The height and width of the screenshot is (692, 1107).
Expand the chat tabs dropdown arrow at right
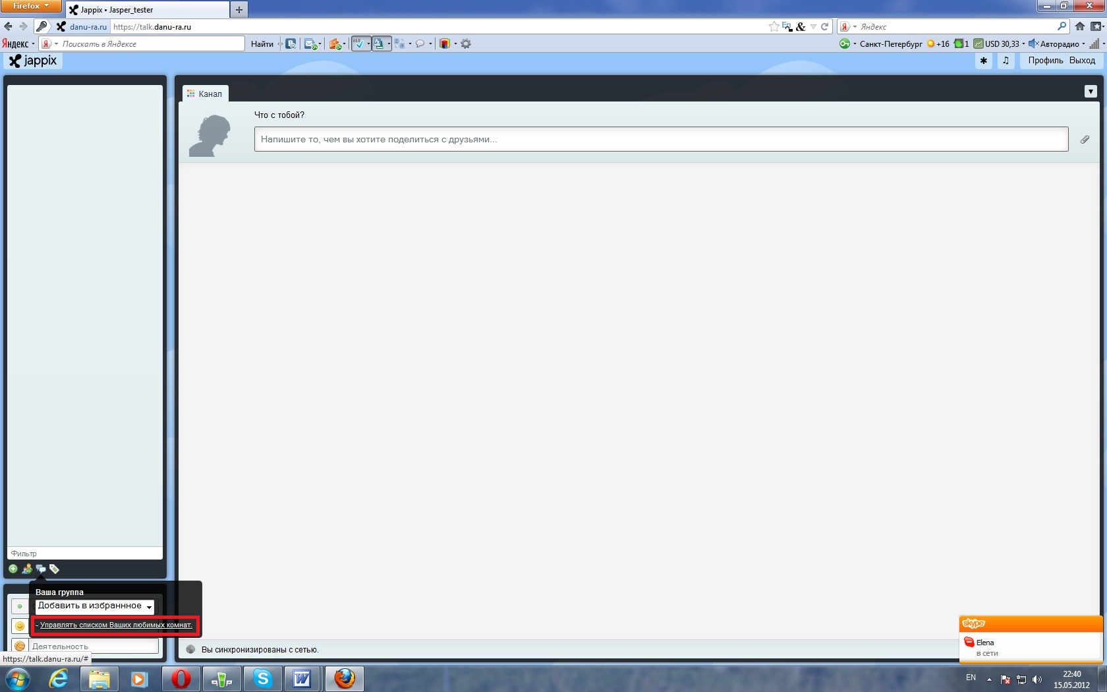tap(1091, 92)
